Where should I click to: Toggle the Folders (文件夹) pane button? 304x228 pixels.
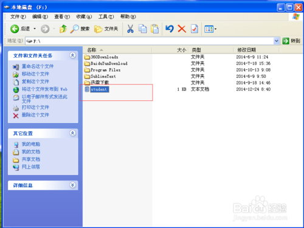point(106,29)
